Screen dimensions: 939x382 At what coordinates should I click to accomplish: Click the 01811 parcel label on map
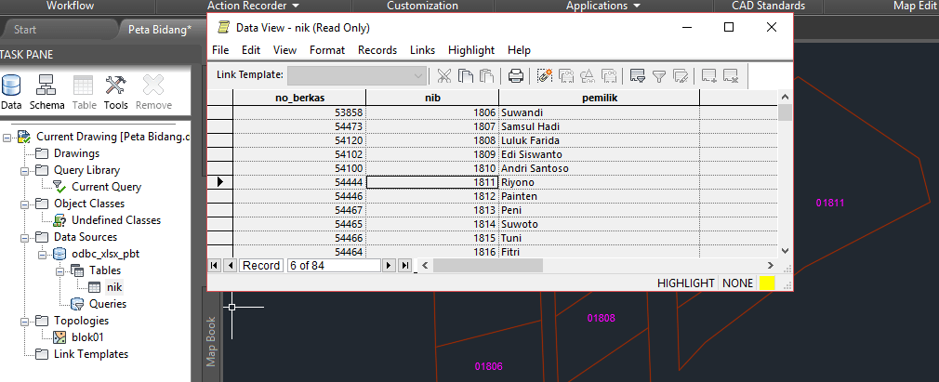[830, 203]
